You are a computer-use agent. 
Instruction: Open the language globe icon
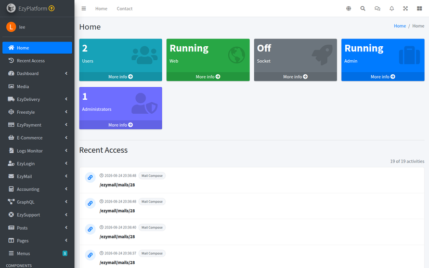tap(348, 8)
